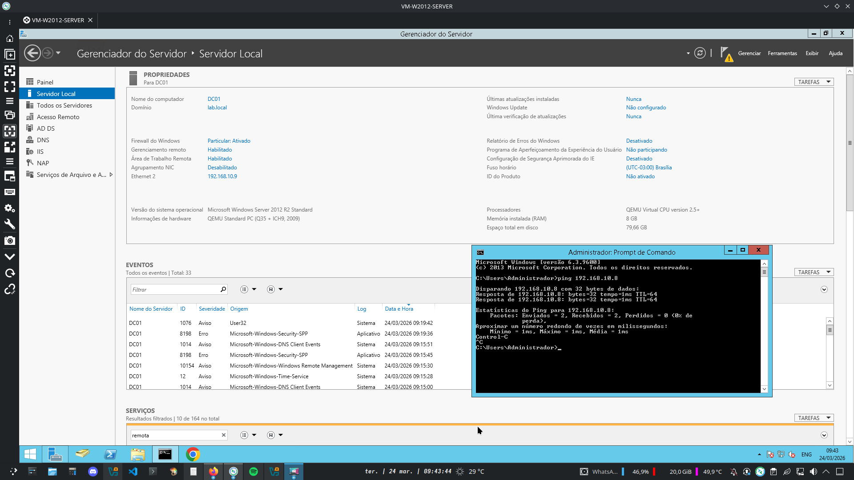Open Serviços saved queries icon

[x=271, y=436]
